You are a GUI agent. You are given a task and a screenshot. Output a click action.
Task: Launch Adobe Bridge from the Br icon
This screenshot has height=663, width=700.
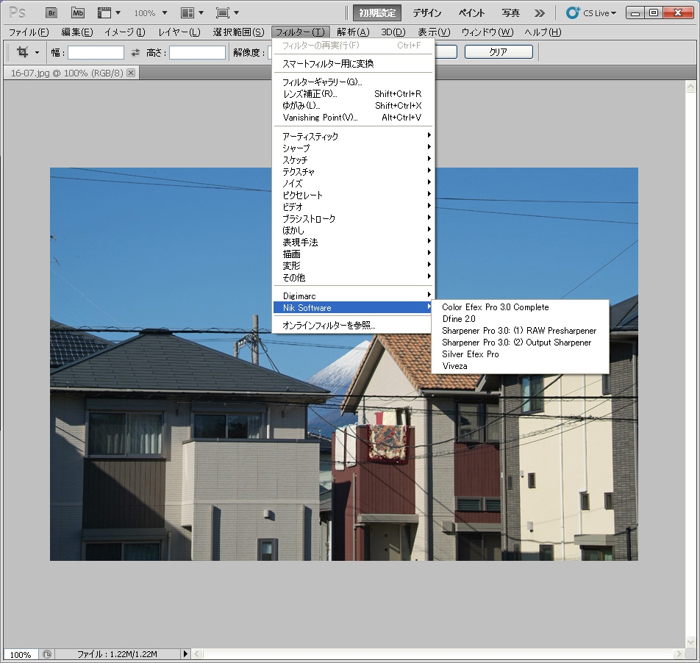click(51, 12)
